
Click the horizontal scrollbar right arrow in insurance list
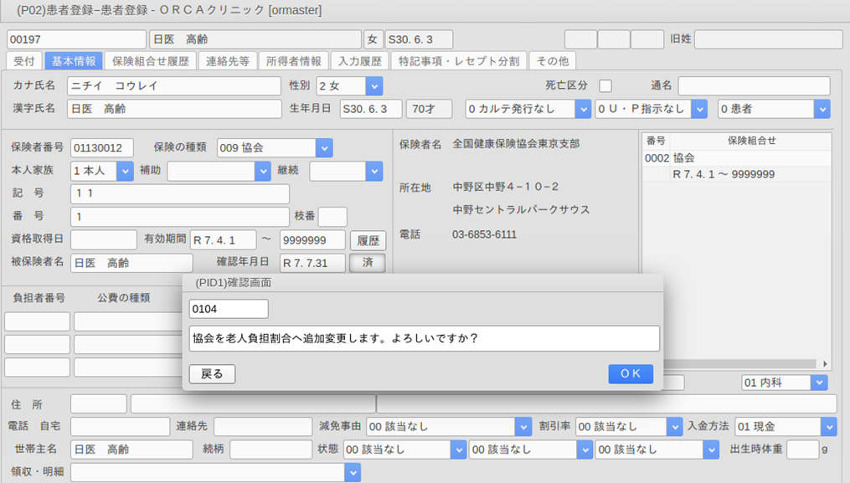[x=825, y=364]
